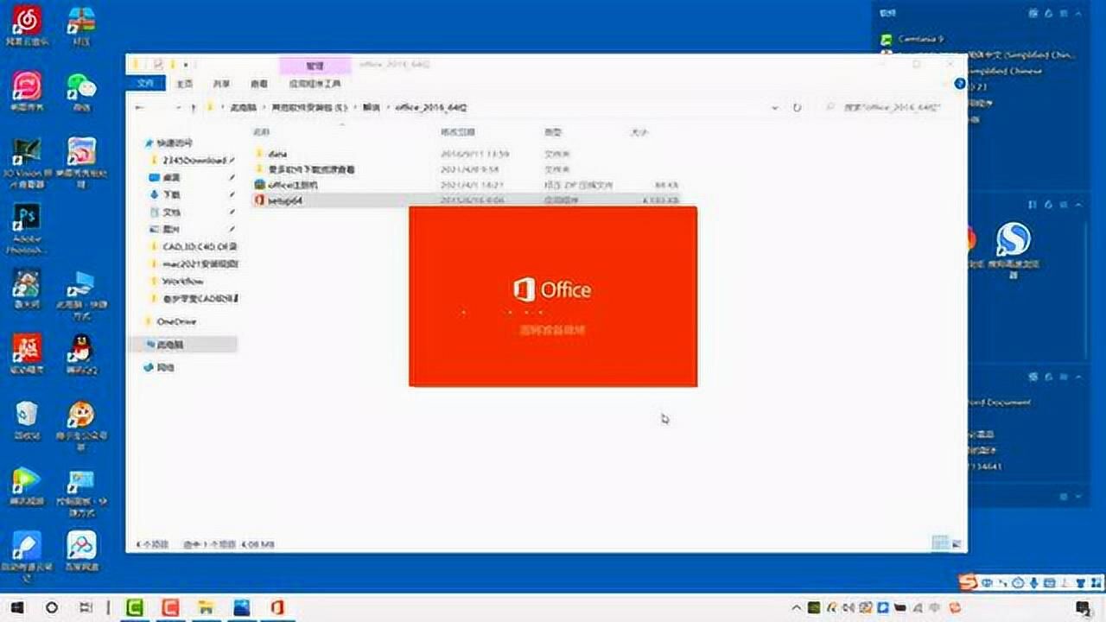Screen dimensions: 1106x622
Task: Select the 管理 (Manage) contextual tab header
Action: (x=315, y=65)
